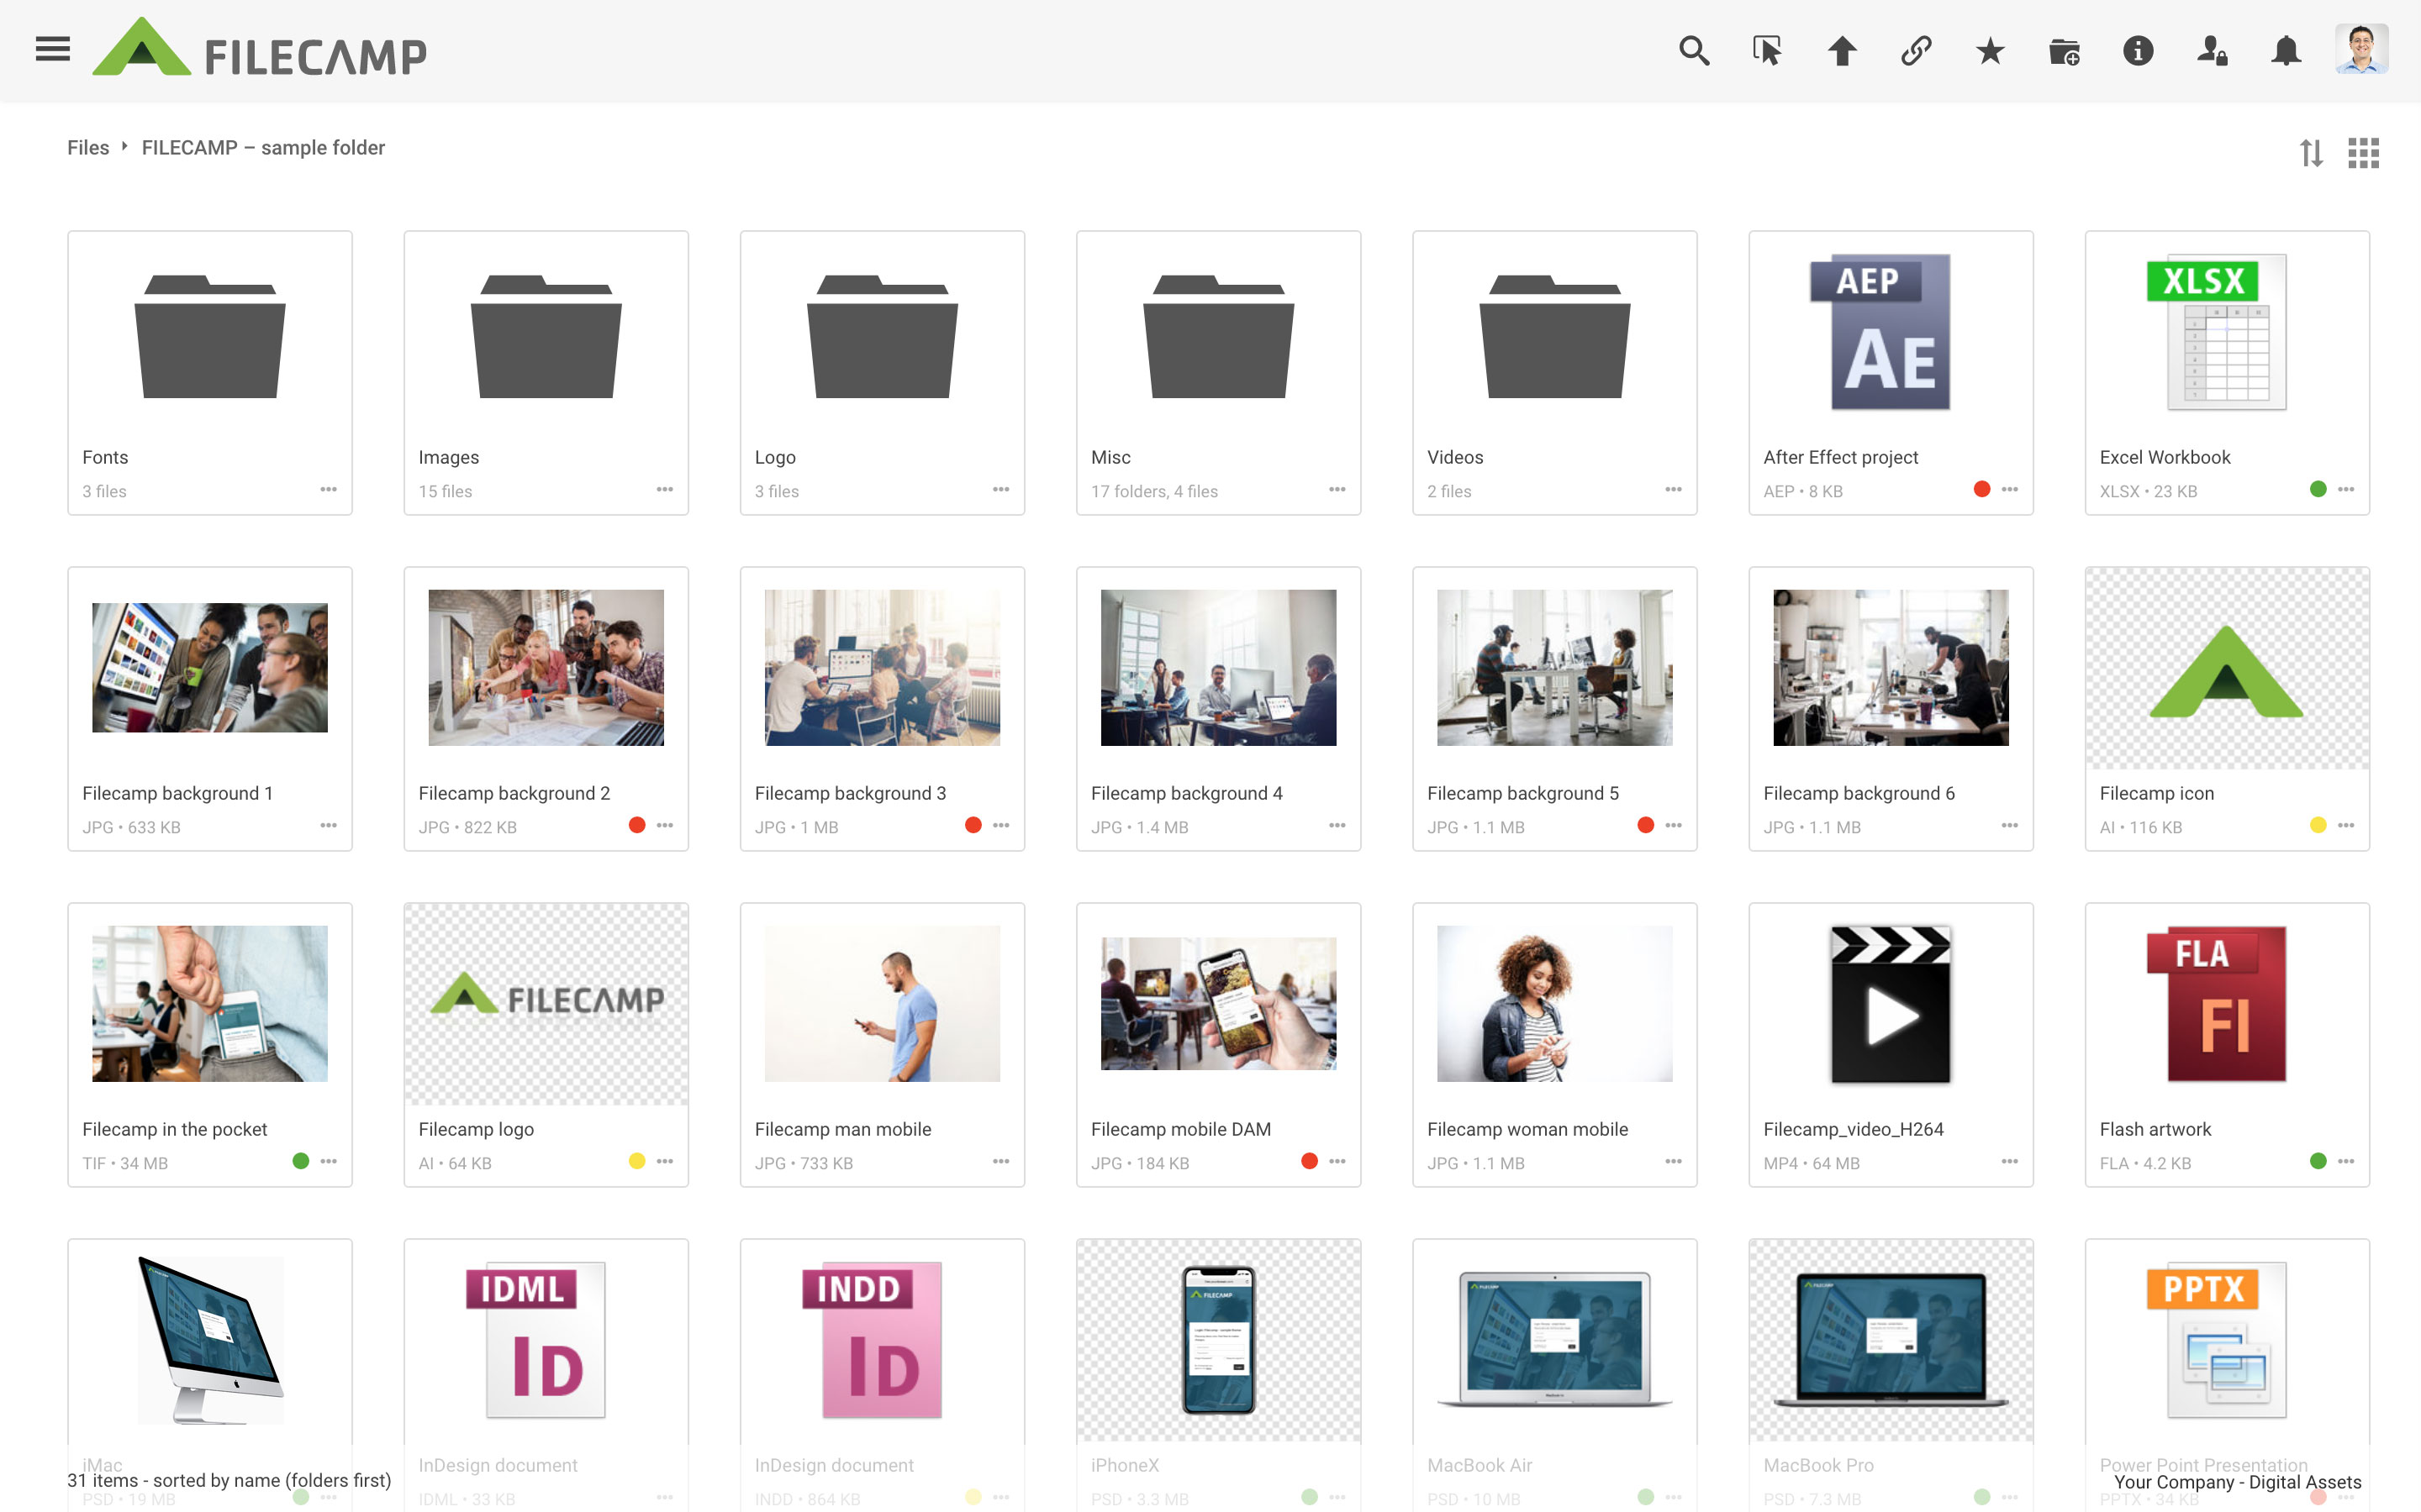This screenshot has width=2421, height=1512.
Task: Click the upload arrow icon
Action: [x=1842, y=50]
